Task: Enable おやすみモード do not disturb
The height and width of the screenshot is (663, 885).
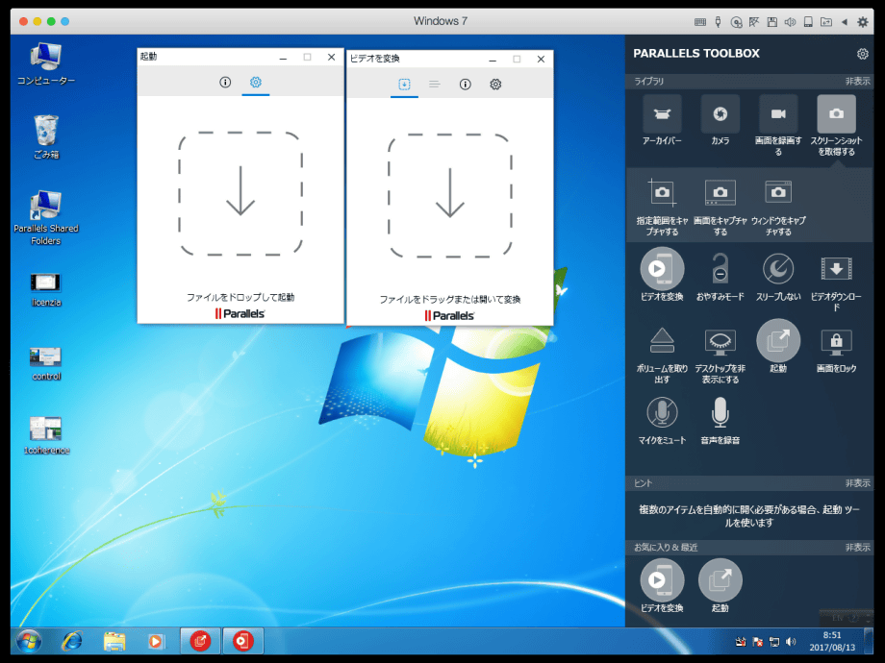Action: (721, 275)
